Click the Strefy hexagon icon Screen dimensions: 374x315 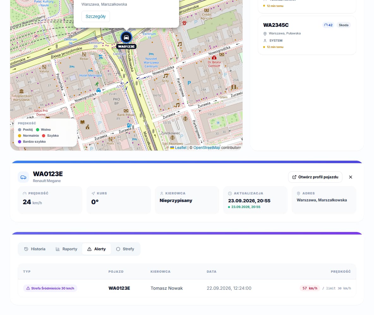[x=118, y=249]
